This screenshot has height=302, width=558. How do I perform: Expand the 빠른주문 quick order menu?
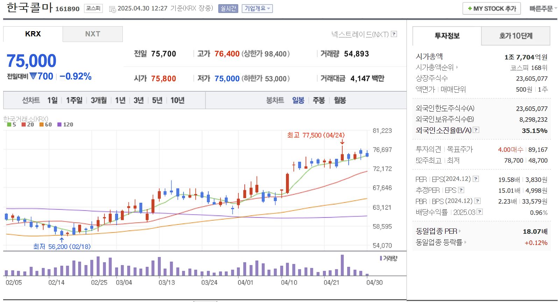tap(543, 8)
